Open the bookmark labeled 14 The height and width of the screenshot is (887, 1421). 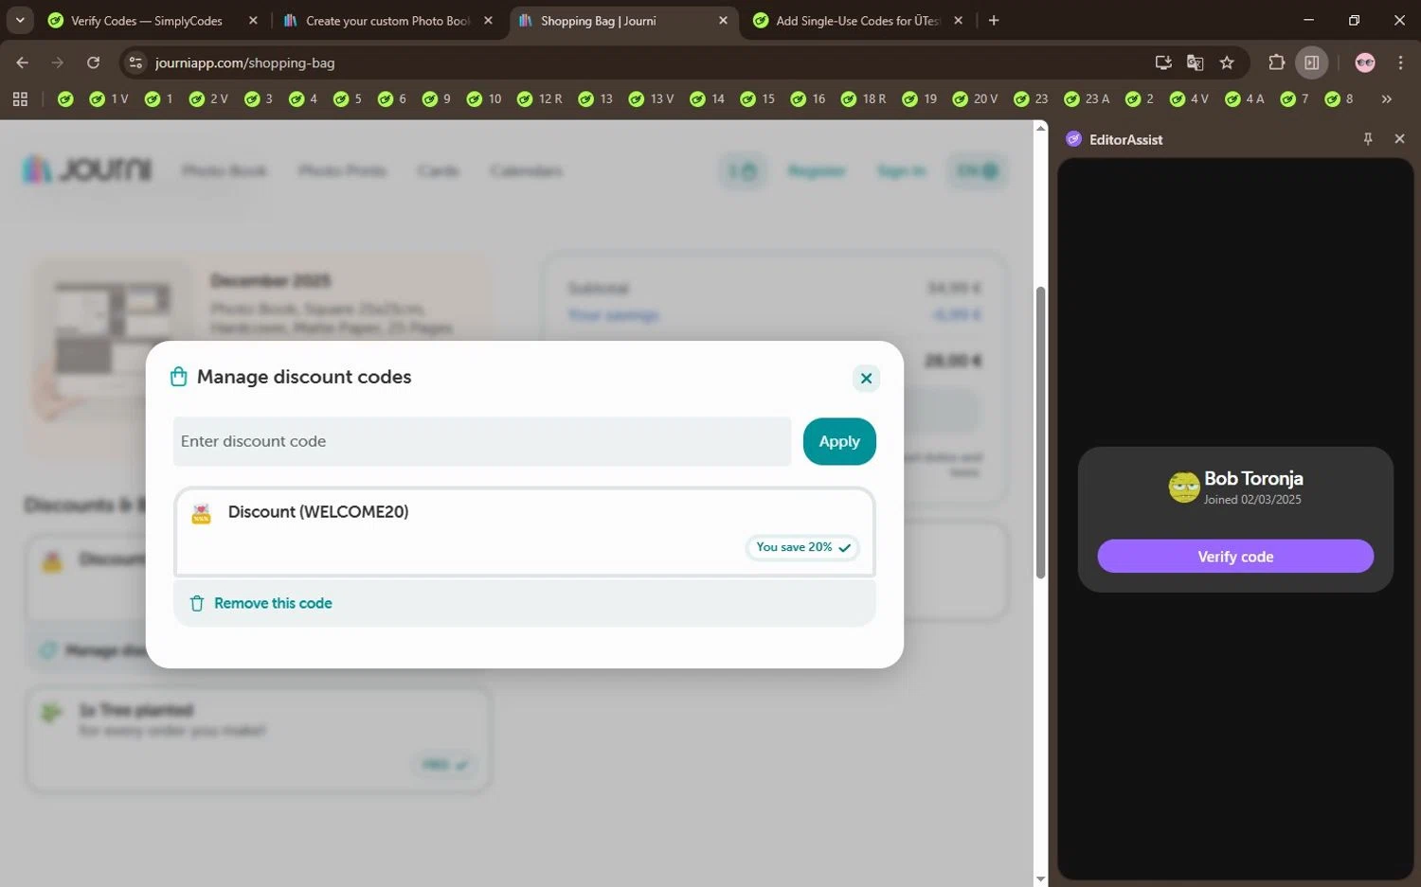(x=708, y=98)
